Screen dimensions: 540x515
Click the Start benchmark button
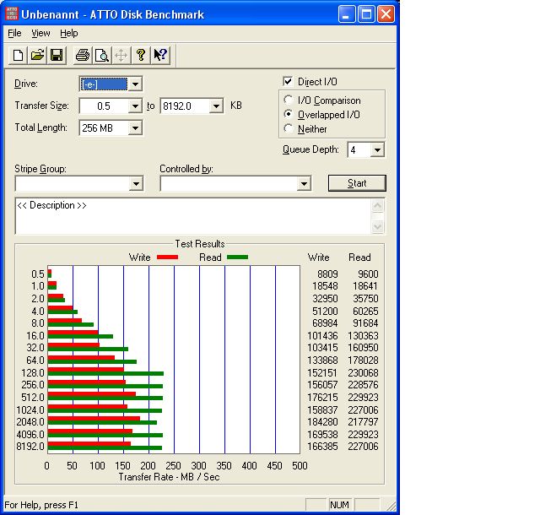tap(357, 183)
